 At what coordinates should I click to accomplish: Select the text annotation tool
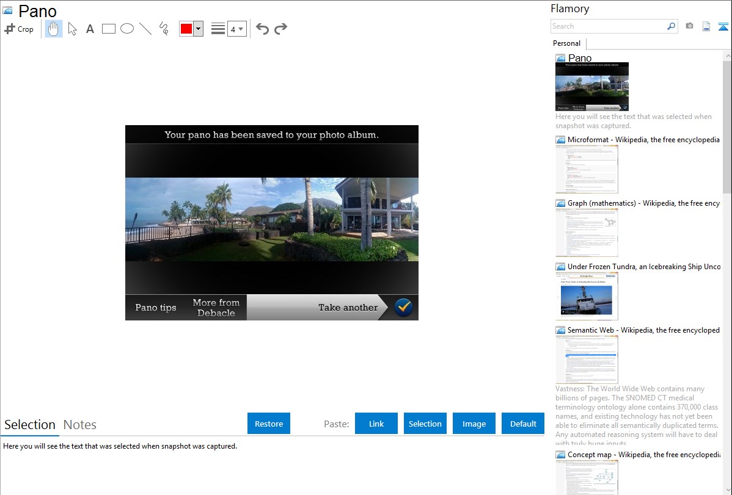(x=90, y=29)
